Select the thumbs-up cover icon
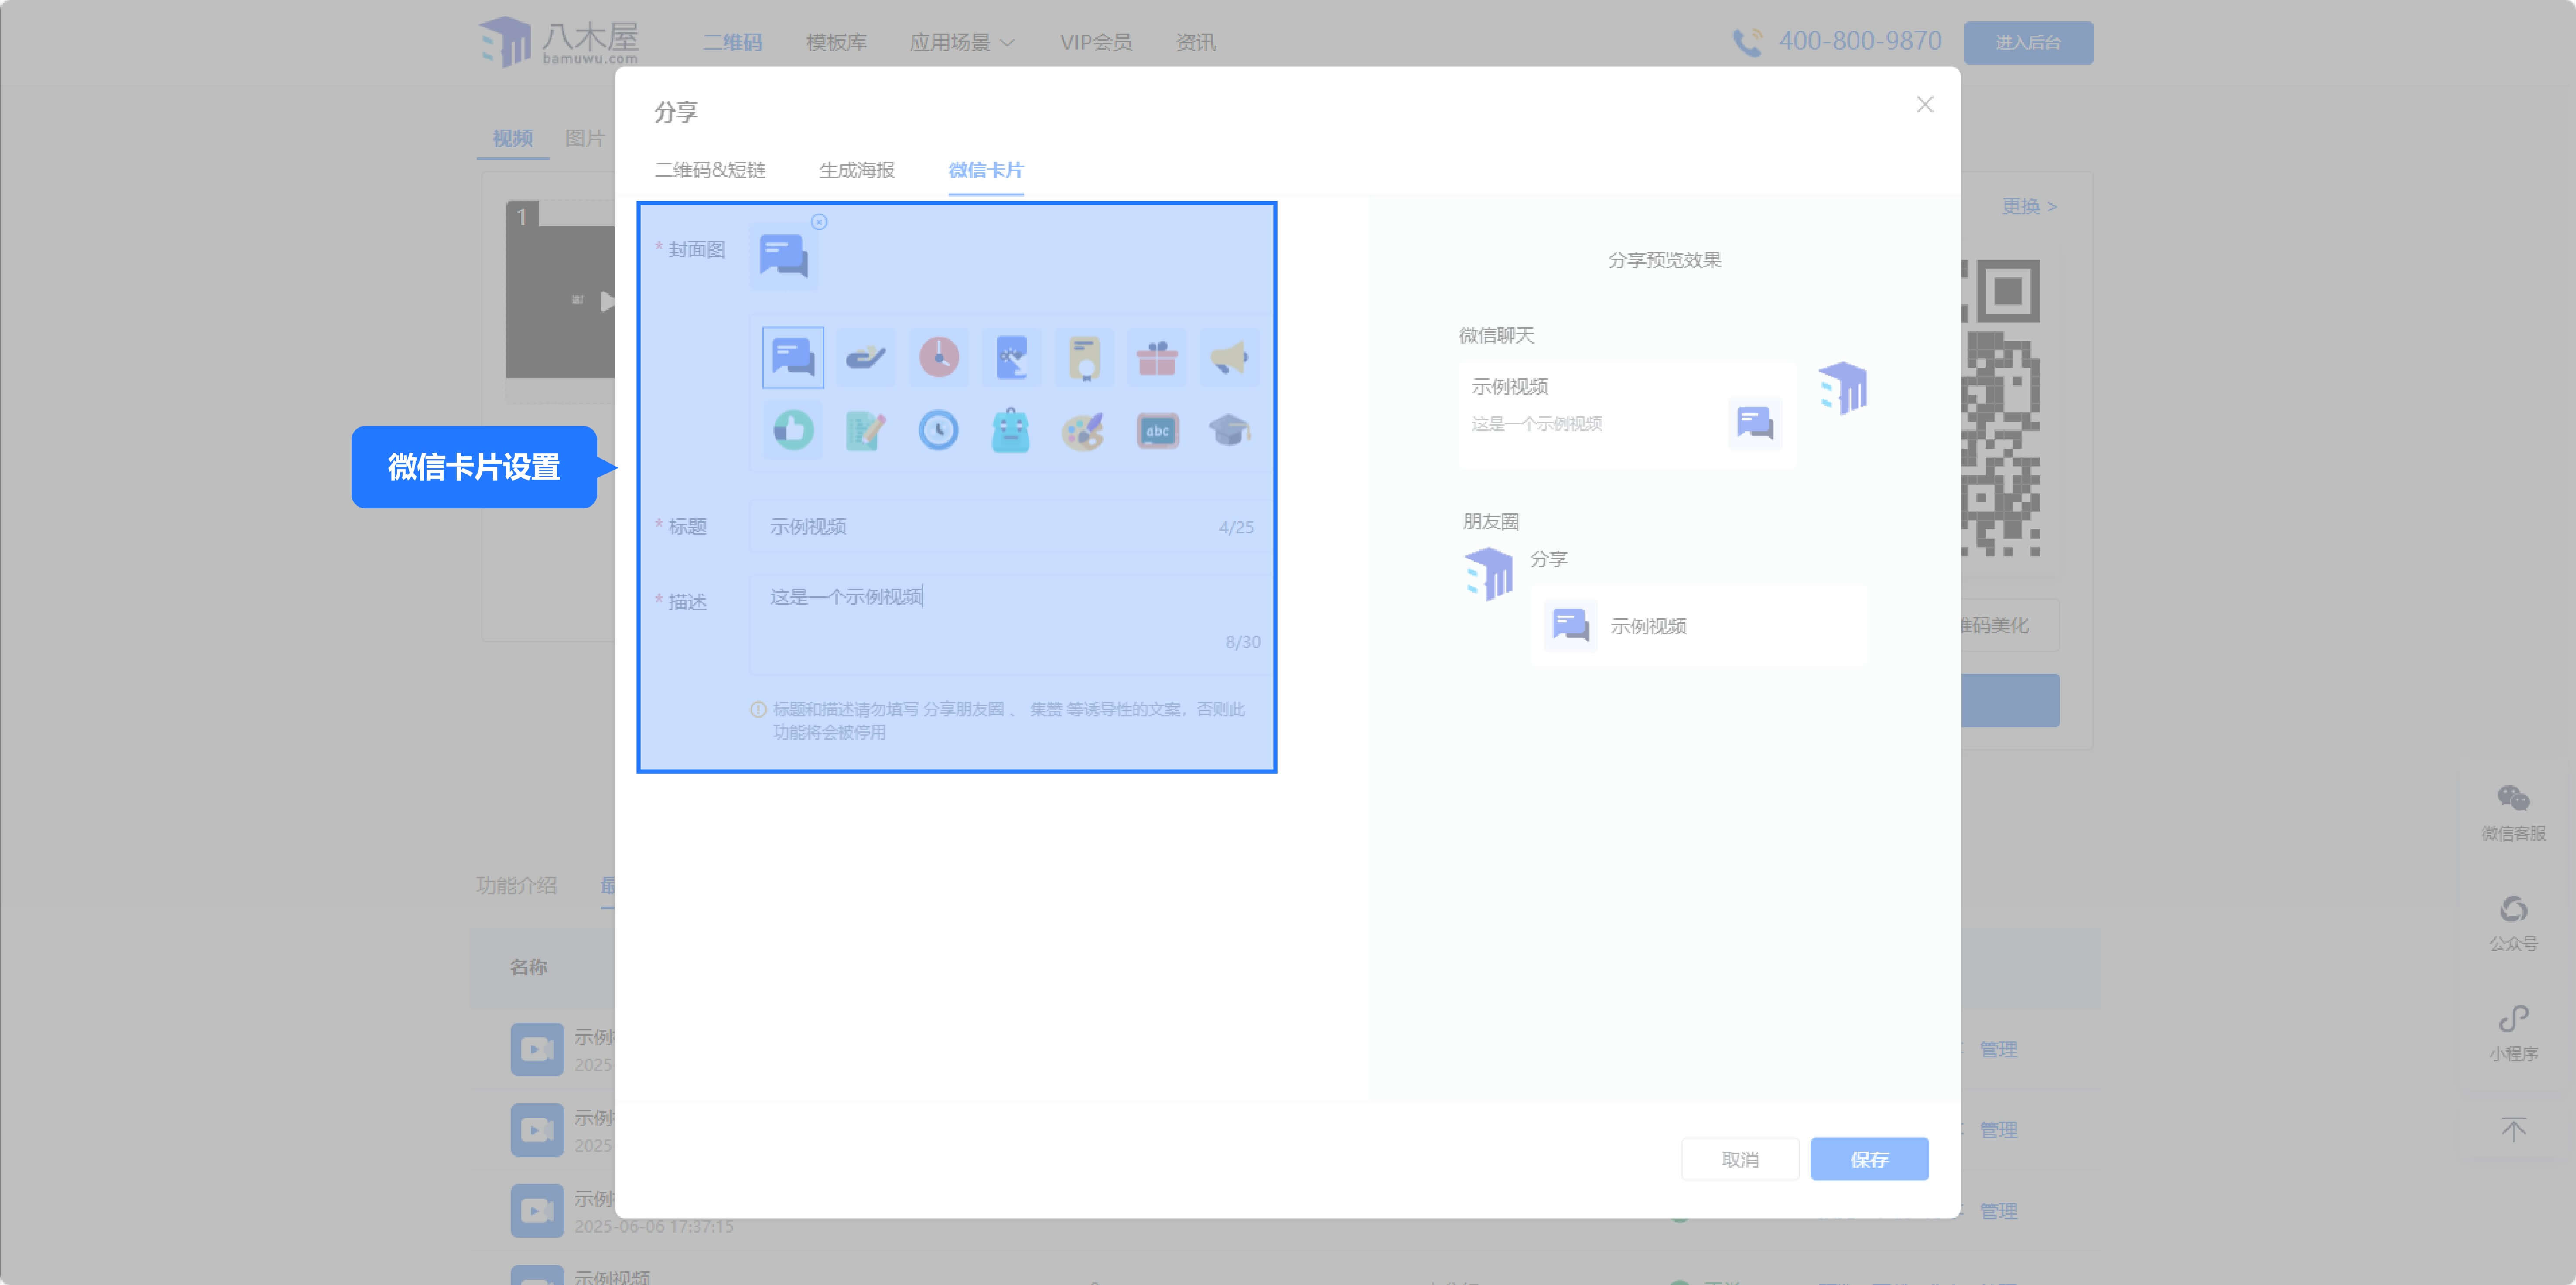Screen dimensions: 2576x1285 pyautogui.click(x=793, y=431)
